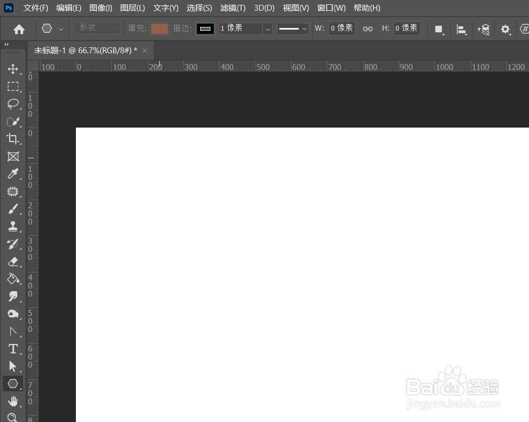Select the Hand tool
Image resolution: width=529 pixels, height=422 pixels.
(x=13, y=401)
